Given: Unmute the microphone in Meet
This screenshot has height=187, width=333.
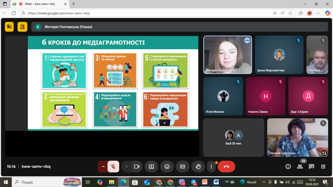Looking at the screenshot, I should click(x=113, y=166).
